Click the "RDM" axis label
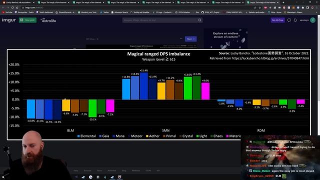The image size is (320, 180). [x=261, y=130]
